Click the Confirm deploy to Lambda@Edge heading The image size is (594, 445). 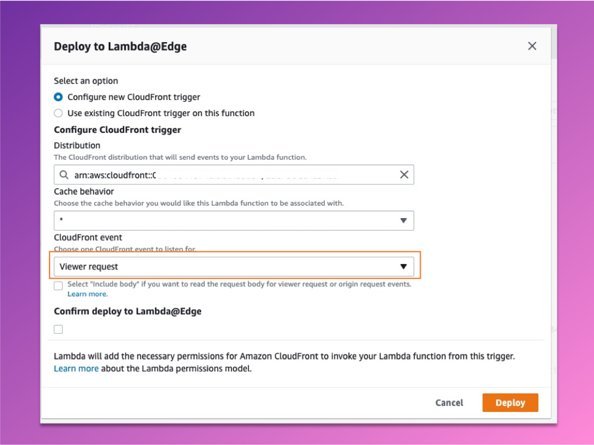[128, 311]
